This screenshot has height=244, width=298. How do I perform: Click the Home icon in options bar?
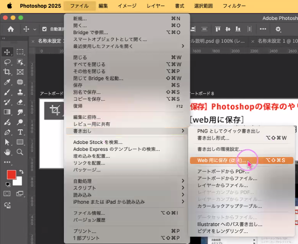click(x=11, y=29)
